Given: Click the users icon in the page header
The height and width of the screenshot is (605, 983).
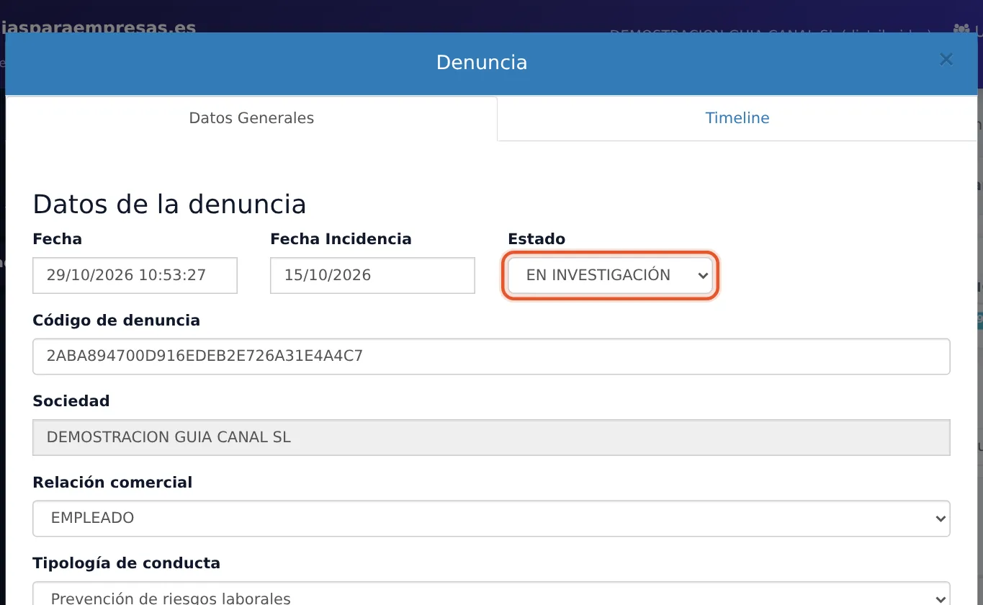Looking at the screenshot, I should point(961,30).
